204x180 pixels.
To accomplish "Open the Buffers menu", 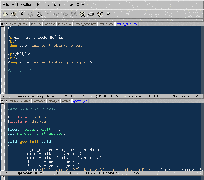I will (43, 5).
